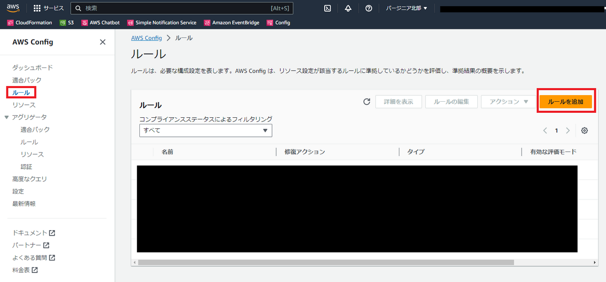The height and width of the screenshot is (282, 606).
Task: Open table preferences gear icon
Action: [584, 130]
